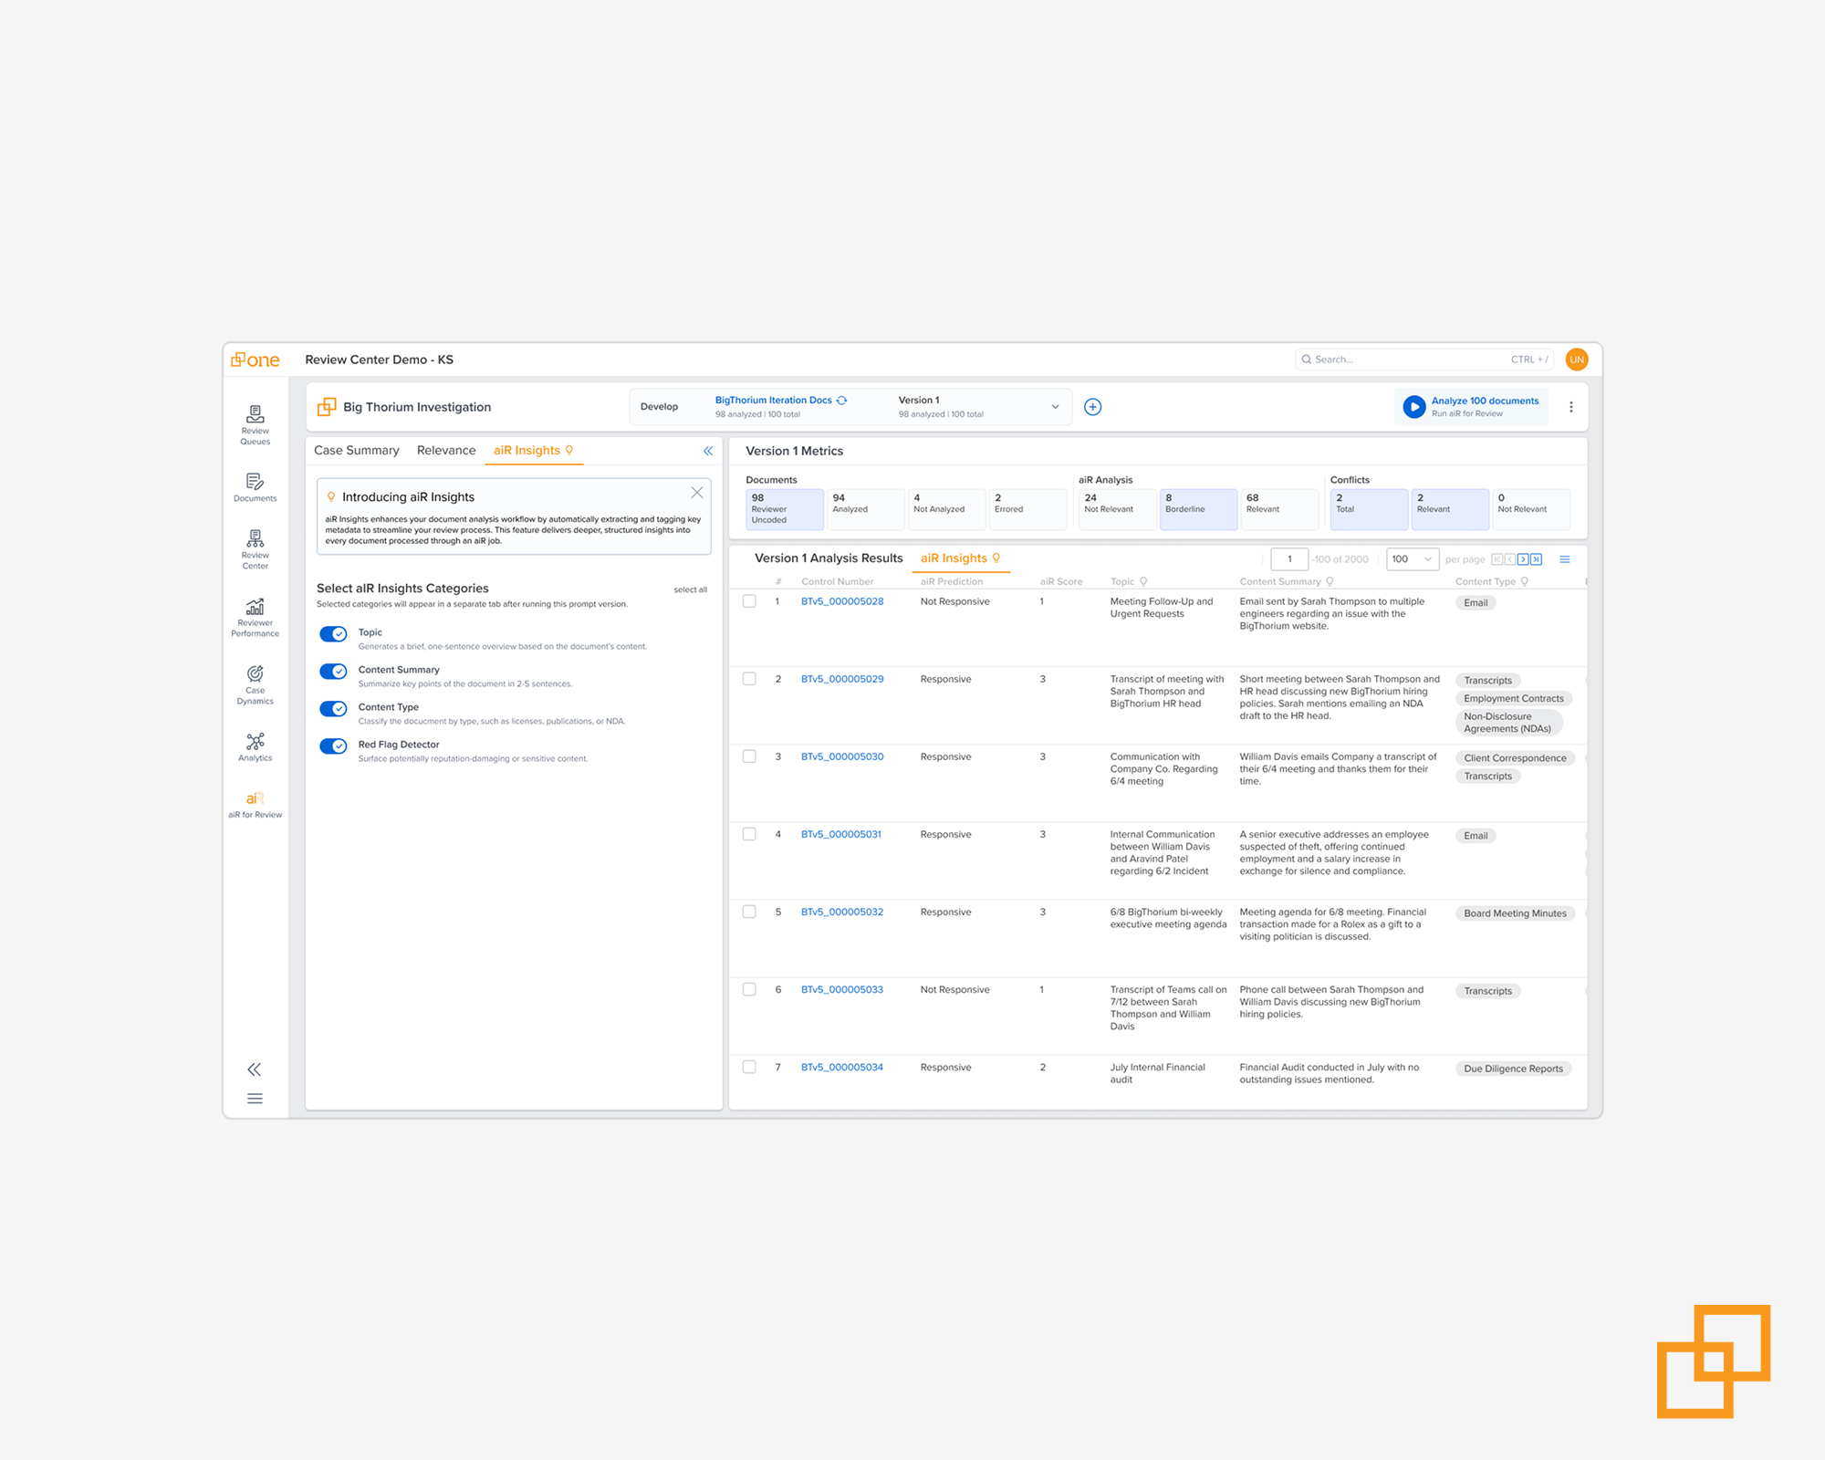
Task: Turn off the Red Flag Detector toggle
Action: [333, 746]
